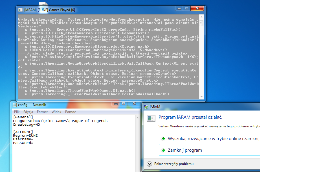Screen dimensions: 325x183
Task: Click the Password= line in Notepad
Action: 23,143
